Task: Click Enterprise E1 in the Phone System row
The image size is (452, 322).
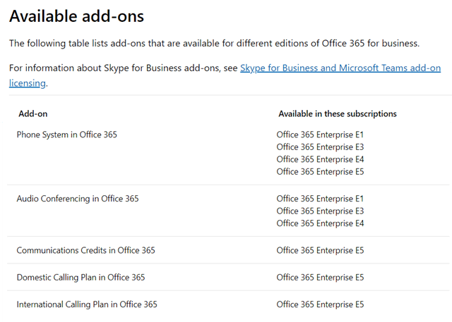Action: [320, 135]
